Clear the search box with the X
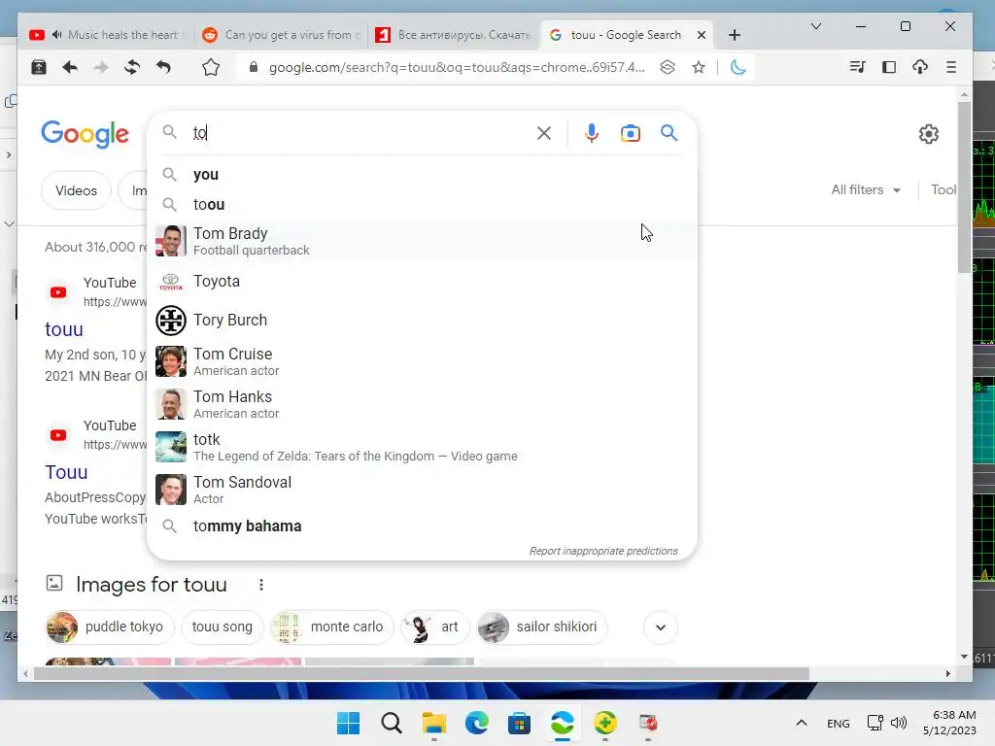Screen dimensions: 995x746 click(x=544, y=133)
